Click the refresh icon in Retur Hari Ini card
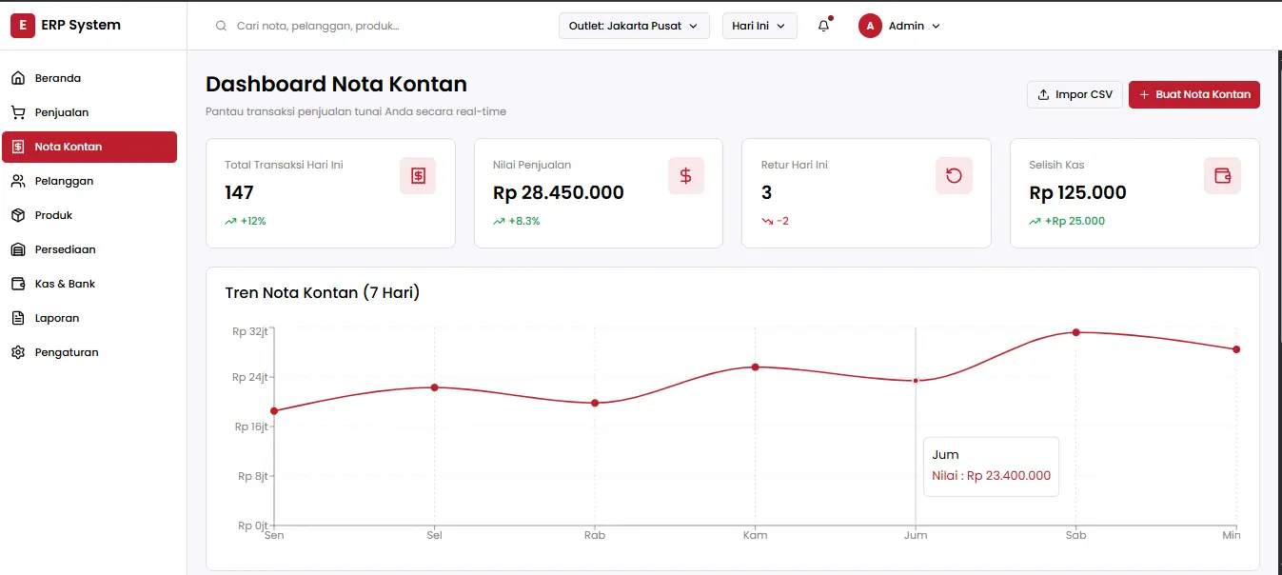The height and width of the screenshot is (575, 1282). tap(954, 176)
